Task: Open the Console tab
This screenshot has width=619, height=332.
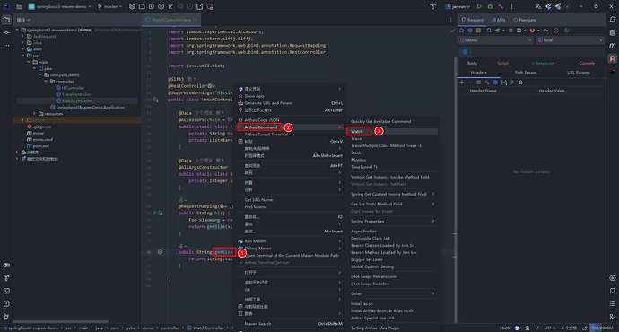Action: click(587, 63)
